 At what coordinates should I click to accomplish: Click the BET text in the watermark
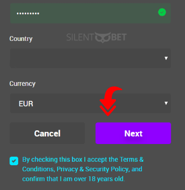pyautogui.click(x=119, y=37)
